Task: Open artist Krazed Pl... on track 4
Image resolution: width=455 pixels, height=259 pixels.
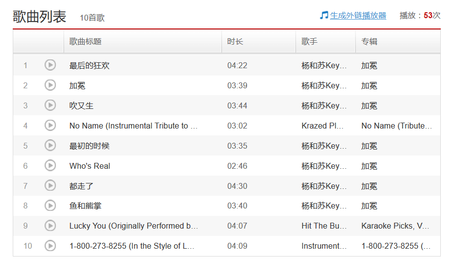Action: [322, 126]
